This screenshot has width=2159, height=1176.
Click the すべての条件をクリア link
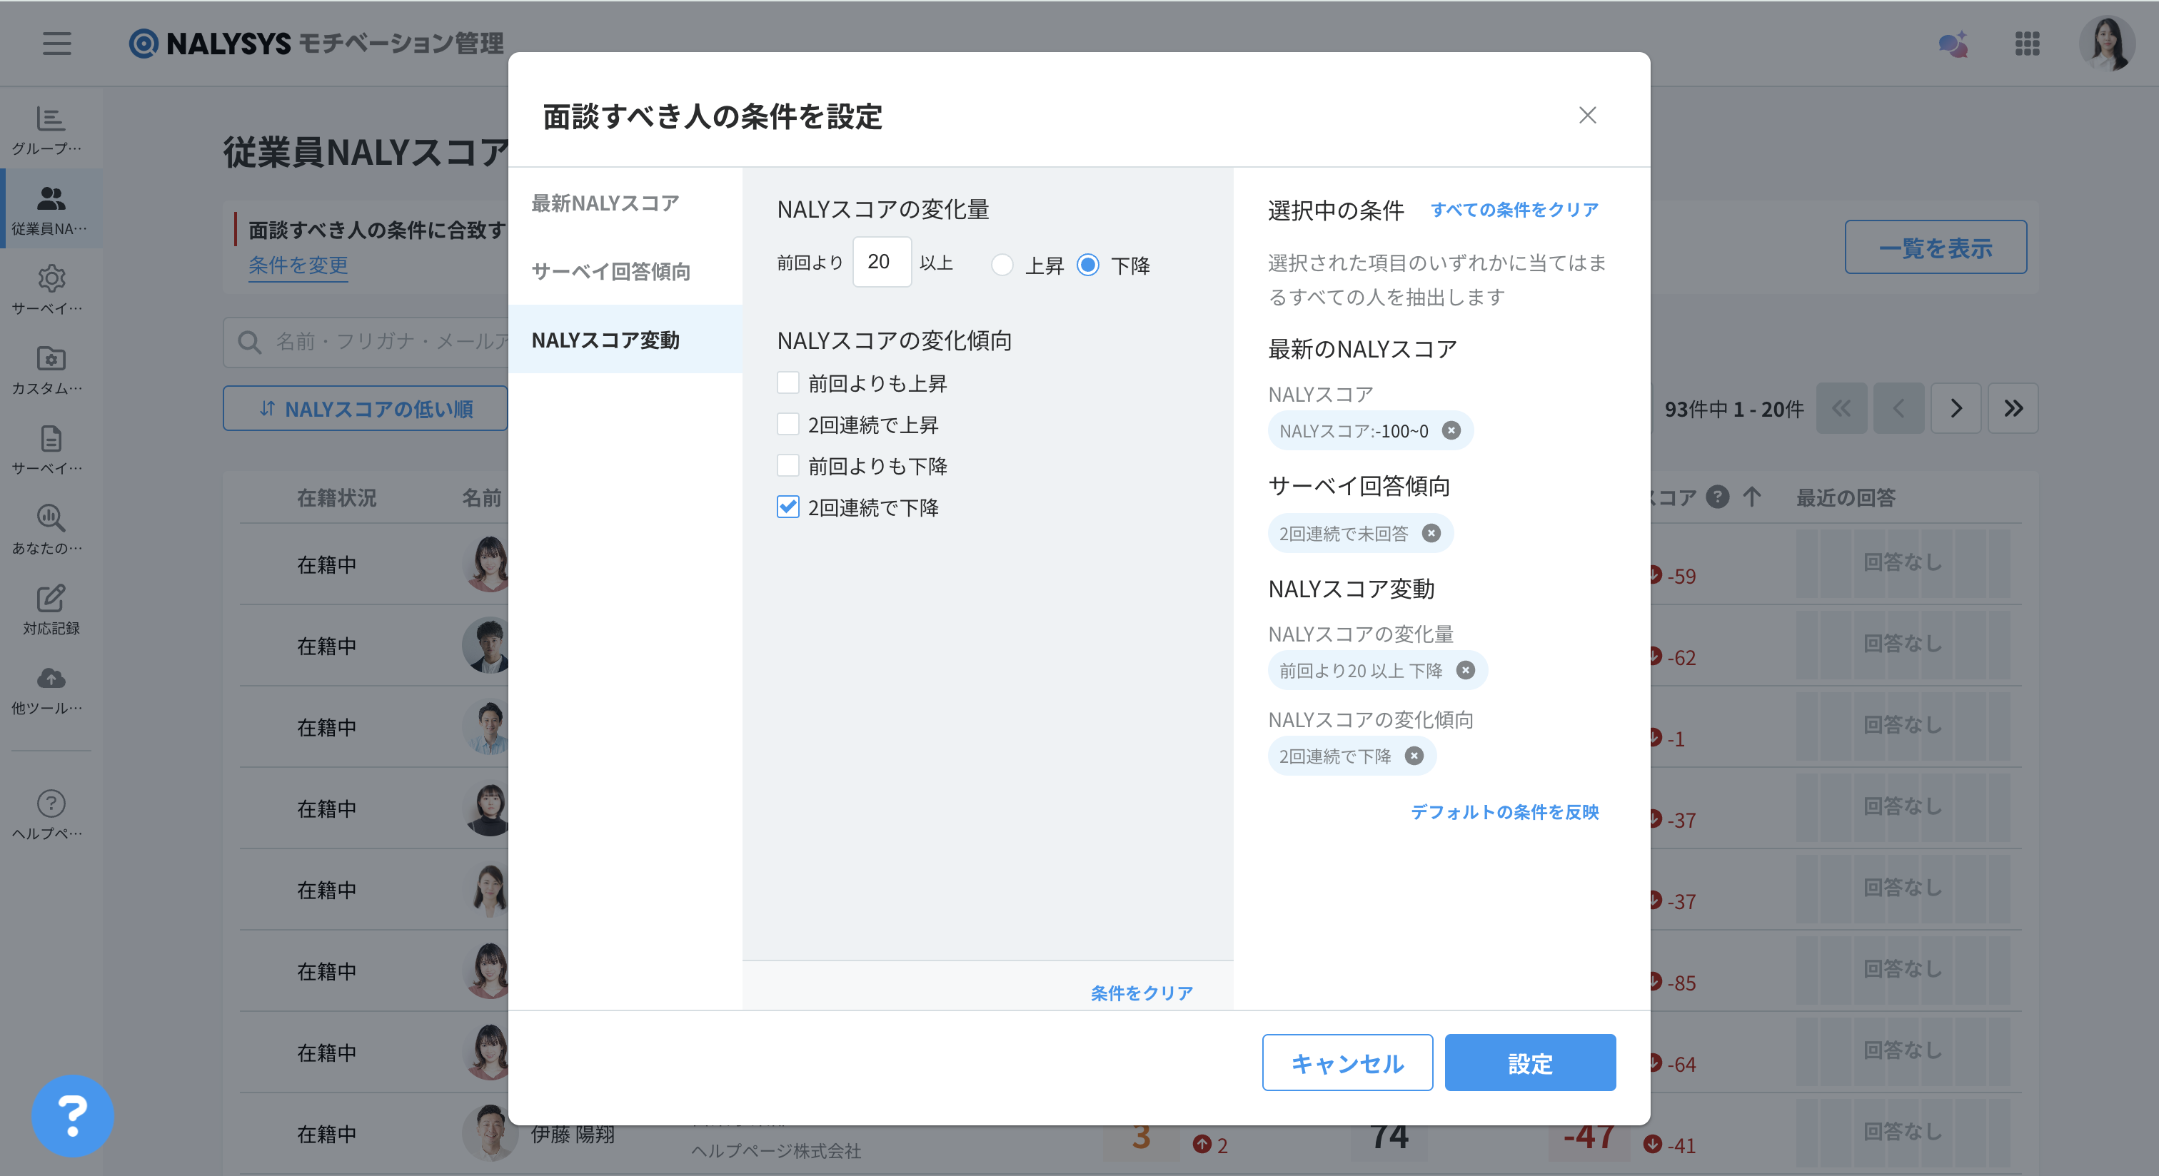coord(1514,209)
